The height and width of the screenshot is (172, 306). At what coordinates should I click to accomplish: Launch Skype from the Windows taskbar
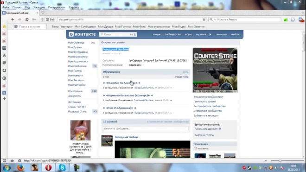[62, 167]
